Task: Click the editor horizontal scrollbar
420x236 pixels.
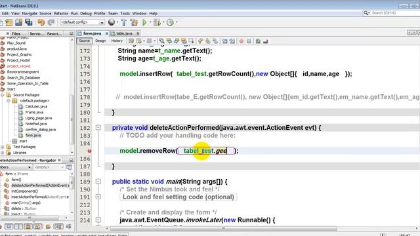Action: (x=223, y=229)
